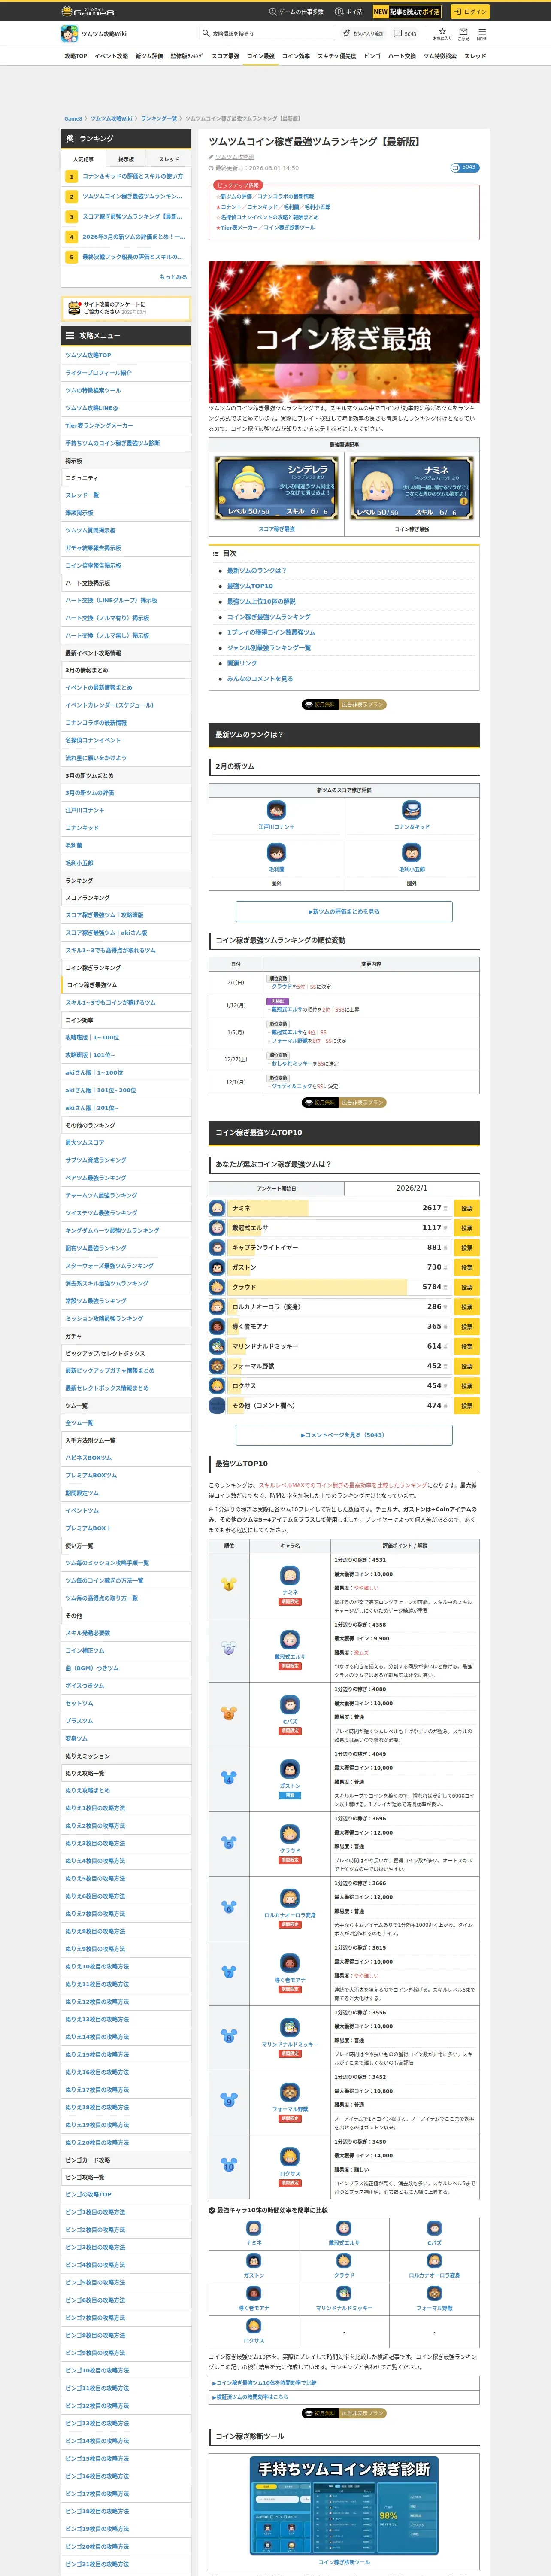Screen dimensions: 551x2576
Task: Select the ハート交換 navigation tab
Action: tap(402, 56)
